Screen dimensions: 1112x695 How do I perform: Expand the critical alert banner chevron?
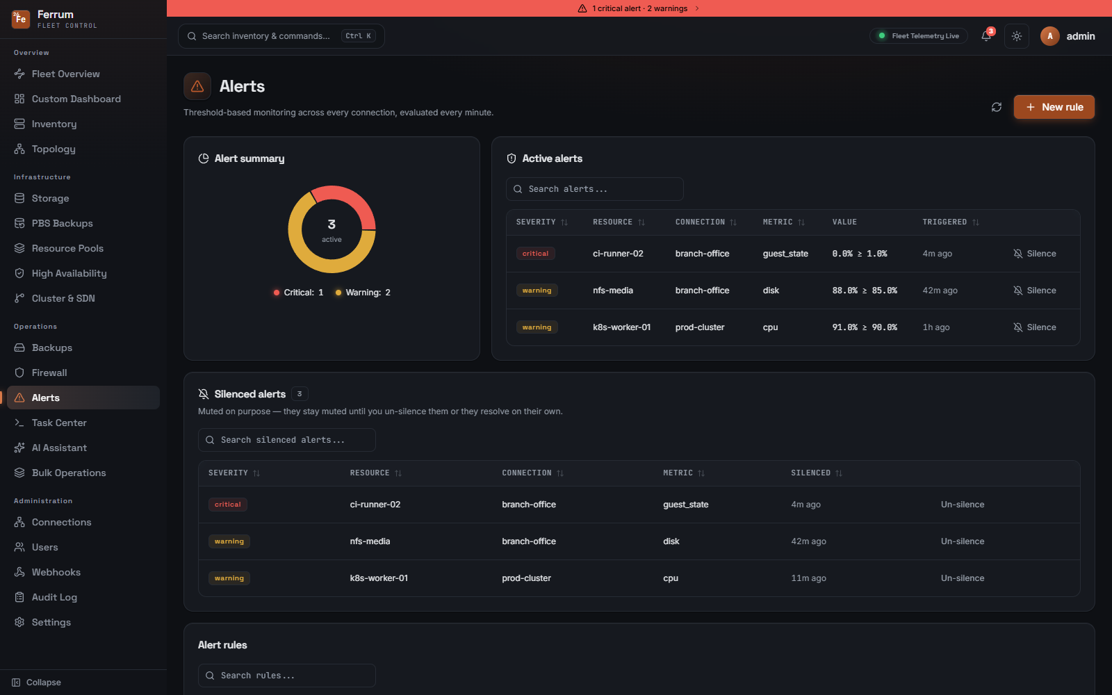[x=697, y=8]
